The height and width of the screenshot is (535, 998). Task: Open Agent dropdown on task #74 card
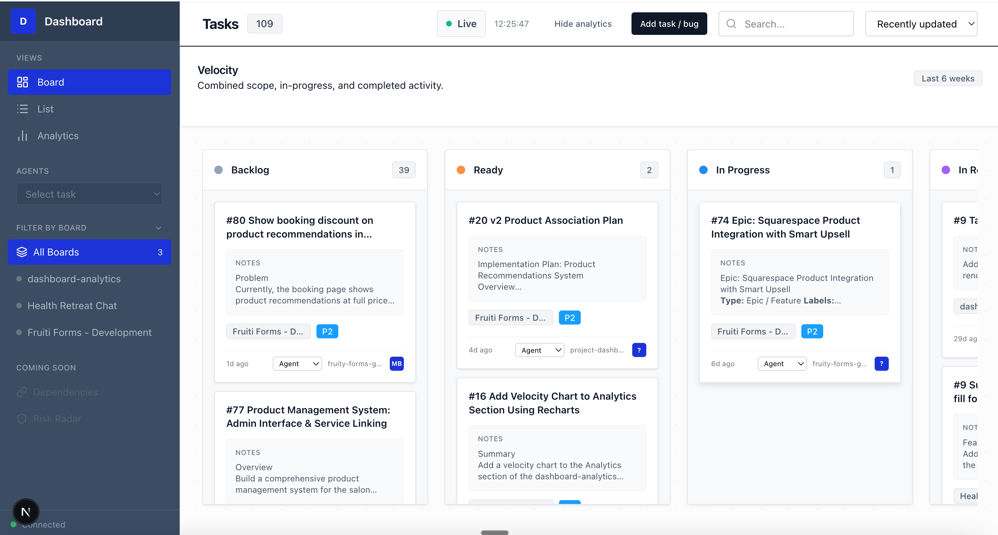[782, 363]
